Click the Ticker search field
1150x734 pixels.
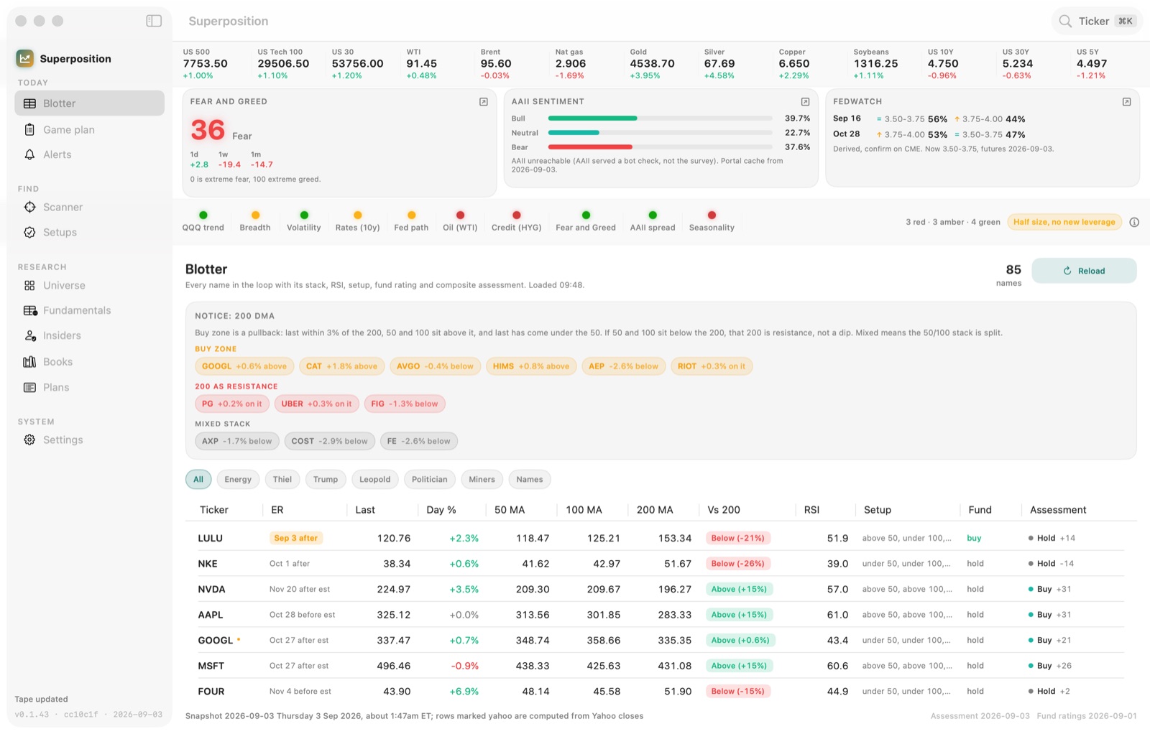tap(1097, 21)
